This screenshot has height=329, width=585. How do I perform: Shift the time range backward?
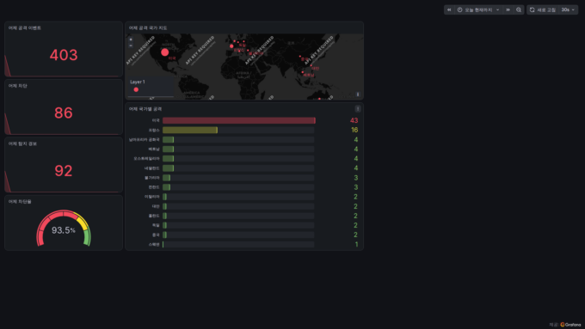coord(449,9)
